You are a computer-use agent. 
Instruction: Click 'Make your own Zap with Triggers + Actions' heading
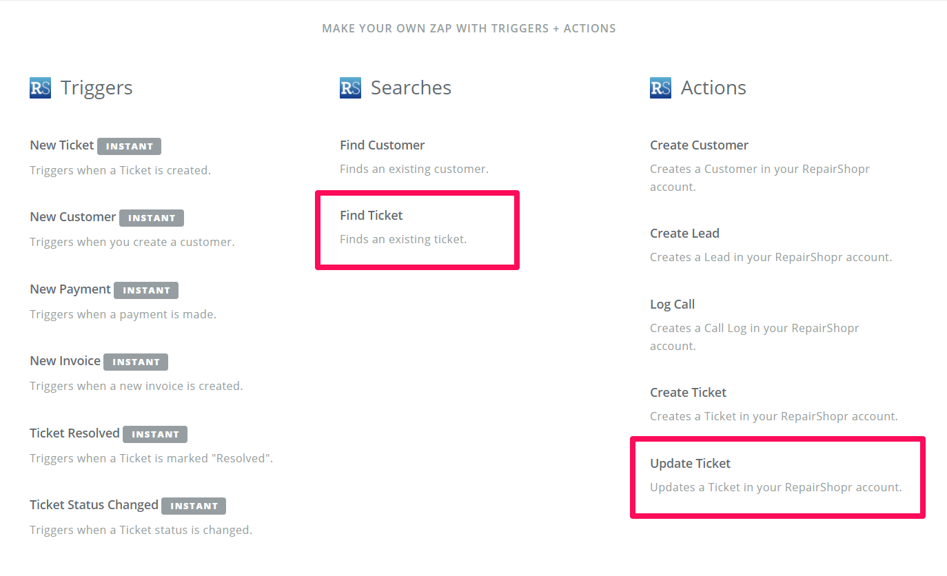point(469,29)
